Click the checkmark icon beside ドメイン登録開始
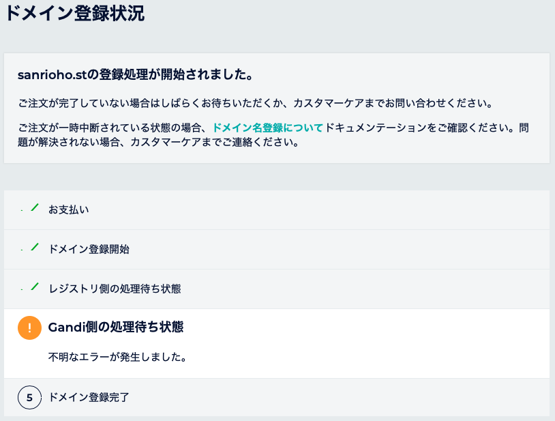555x421 pixels. coord(32,248)
